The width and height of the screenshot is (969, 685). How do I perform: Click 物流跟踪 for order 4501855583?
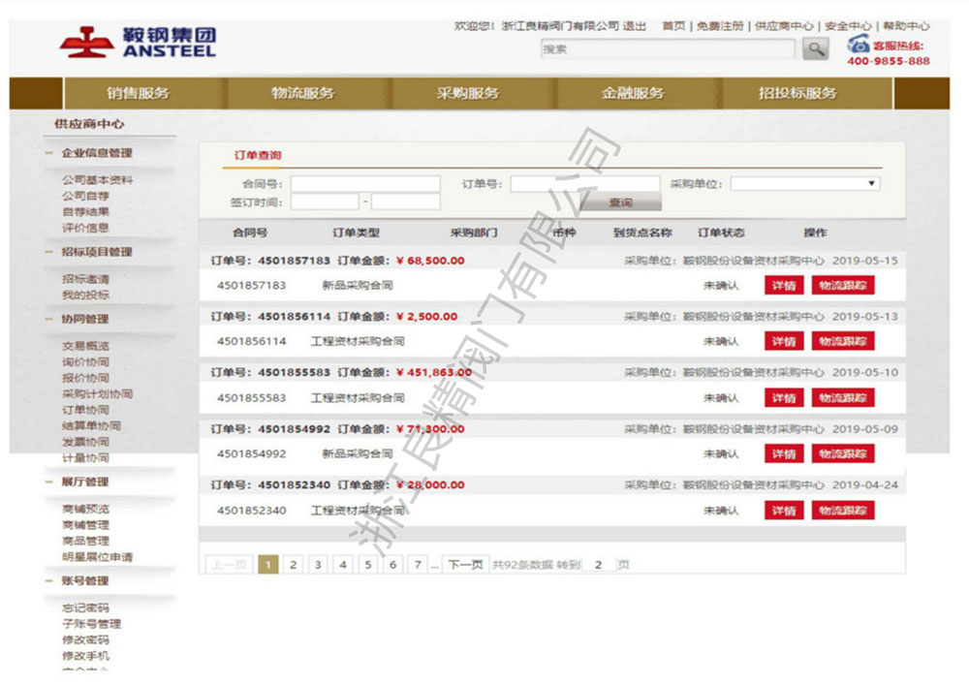click(842, 397)
